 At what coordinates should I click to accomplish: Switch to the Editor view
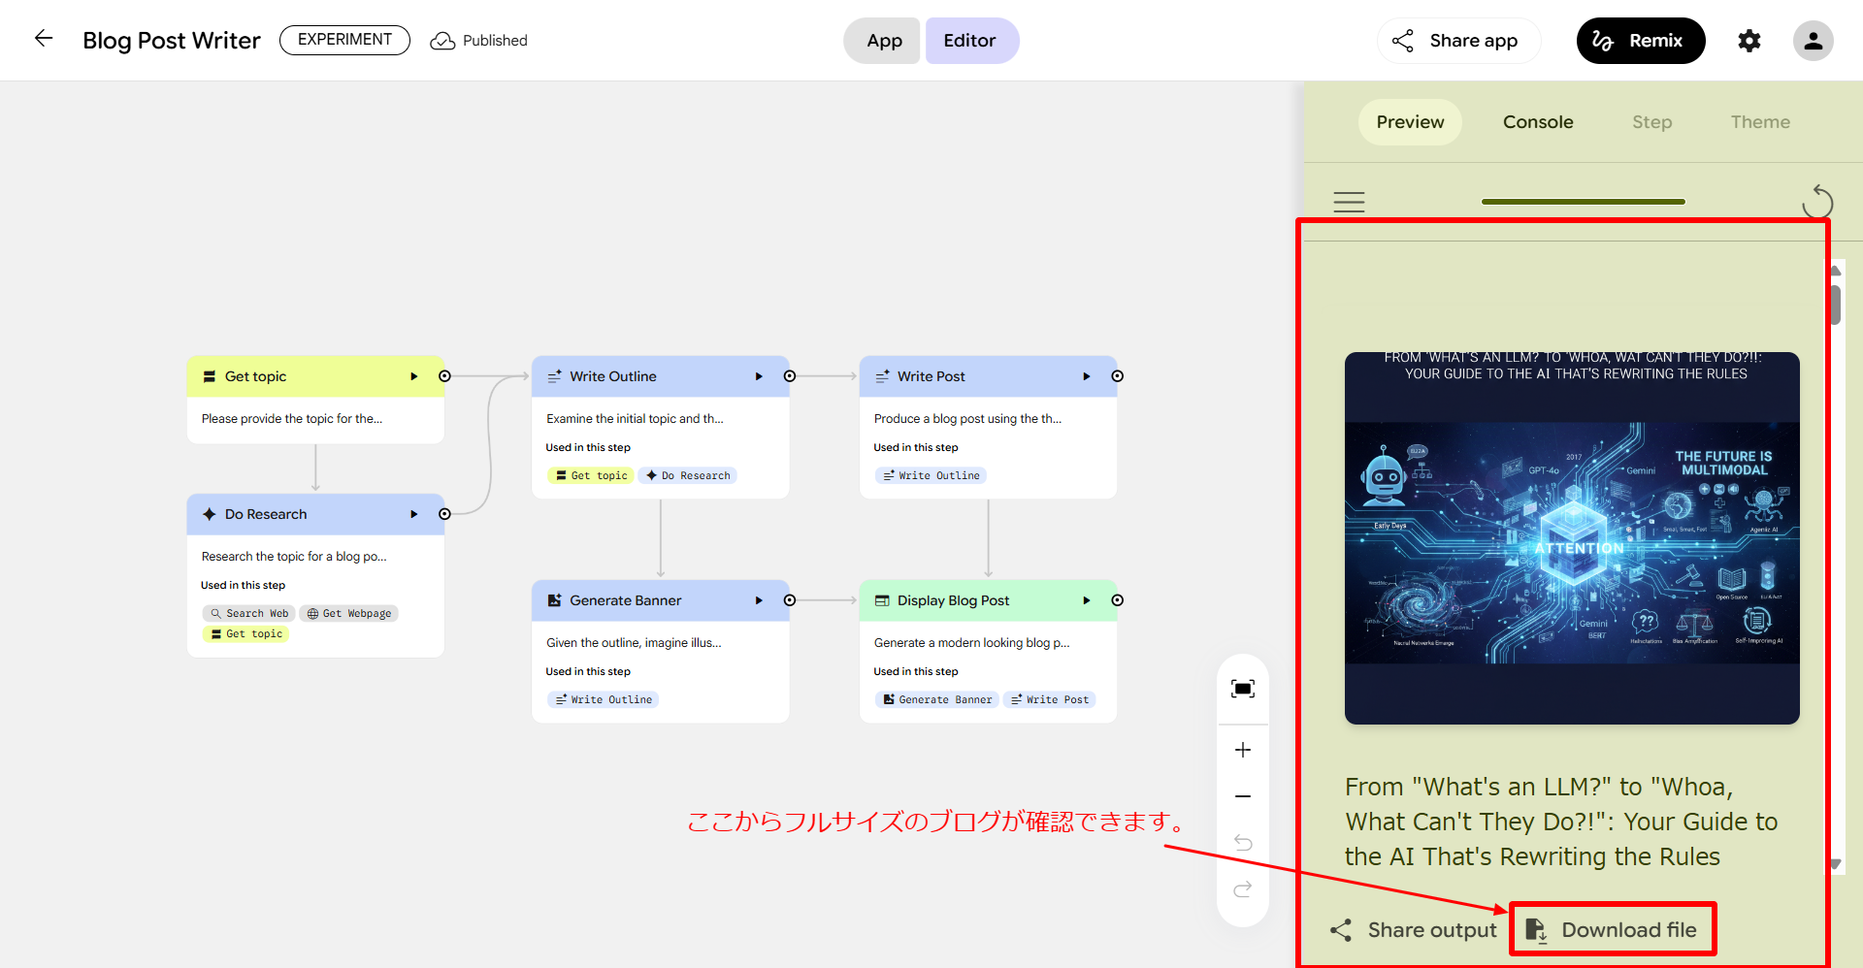coord(969,41)
